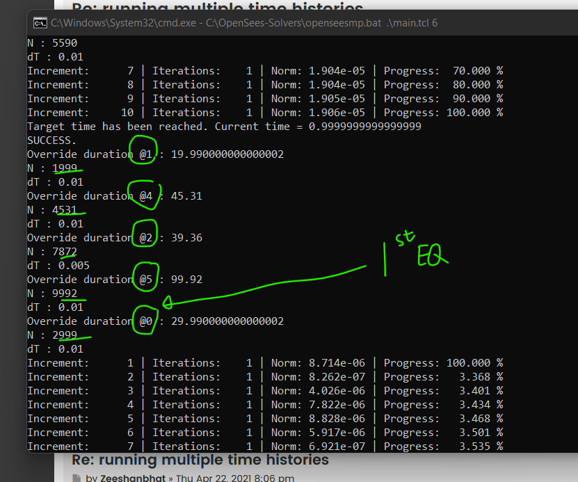Click the 'N : 5590' line
Image resolution: width=578 pixels, height=482 pixels.
[x=52, y=42]
